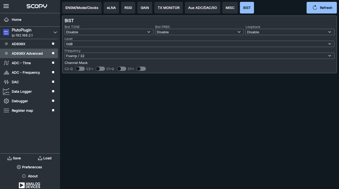
Task: Click the About info icon
Action: click(24, 176)
